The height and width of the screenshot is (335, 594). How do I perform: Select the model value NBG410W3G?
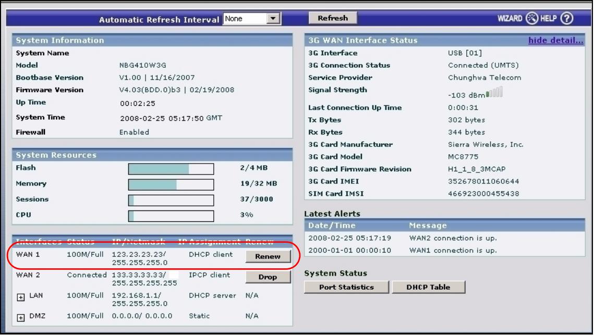click(143, 66)
